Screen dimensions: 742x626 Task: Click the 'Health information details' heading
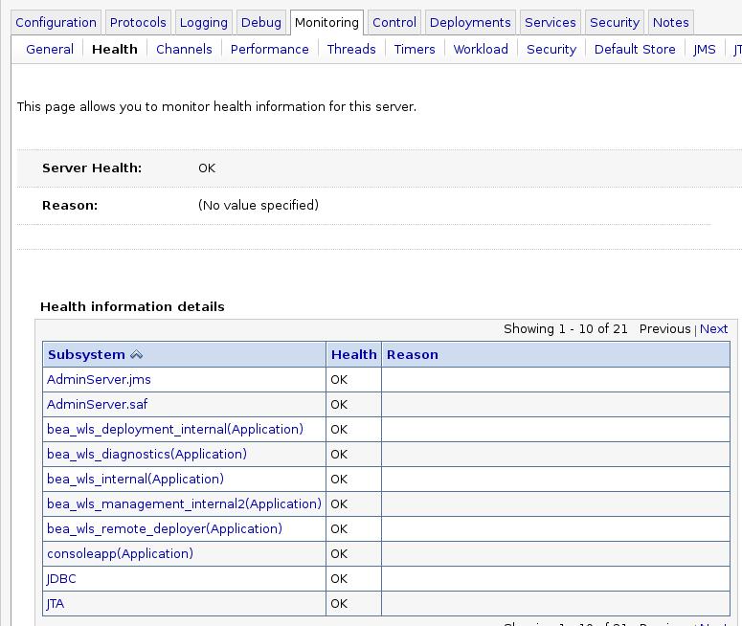tap(132, 306)
